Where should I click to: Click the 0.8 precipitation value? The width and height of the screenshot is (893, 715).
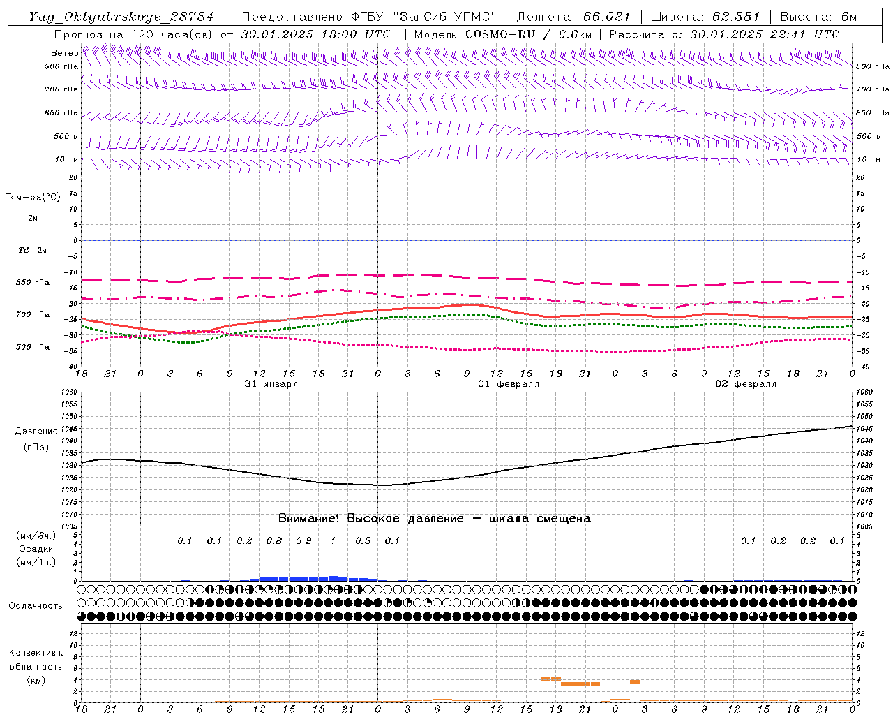click(273, 540)
